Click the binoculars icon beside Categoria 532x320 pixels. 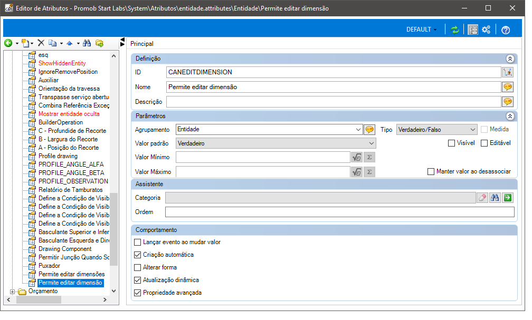pyautogui.click(x=495, y=198)
